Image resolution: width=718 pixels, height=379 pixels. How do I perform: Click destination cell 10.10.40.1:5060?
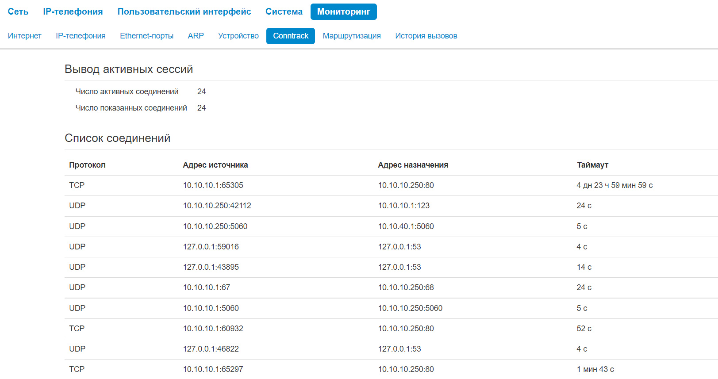pyautogui.click(x=406, y=226)
